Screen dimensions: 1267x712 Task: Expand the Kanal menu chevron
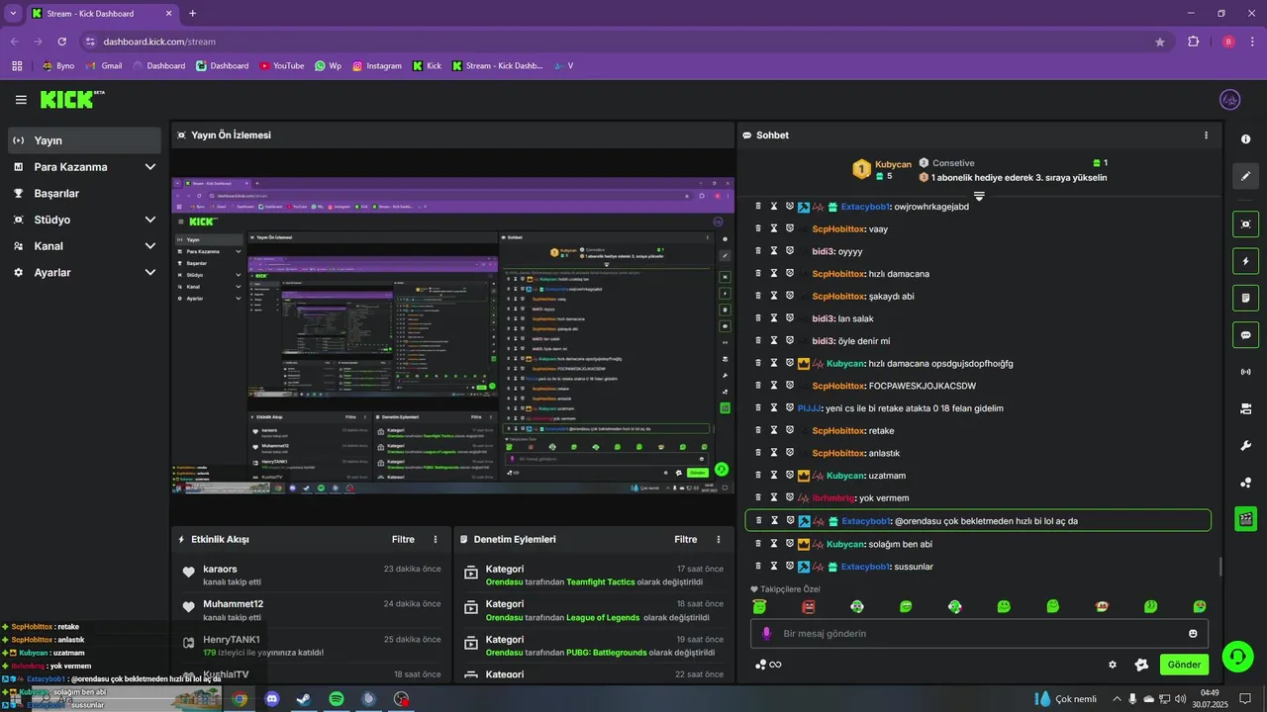coord(150,246)
